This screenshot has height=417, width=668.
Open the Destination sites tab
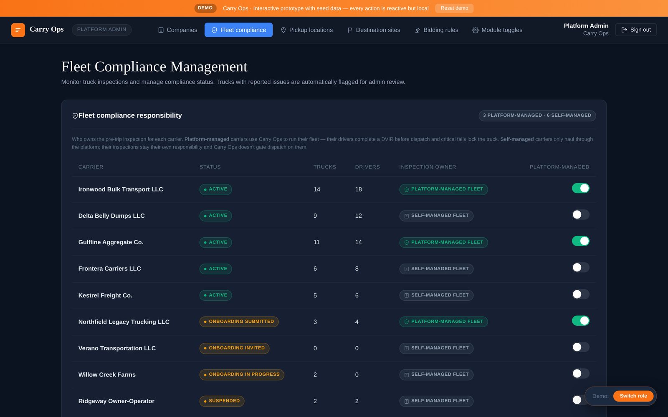pos(374,30)
